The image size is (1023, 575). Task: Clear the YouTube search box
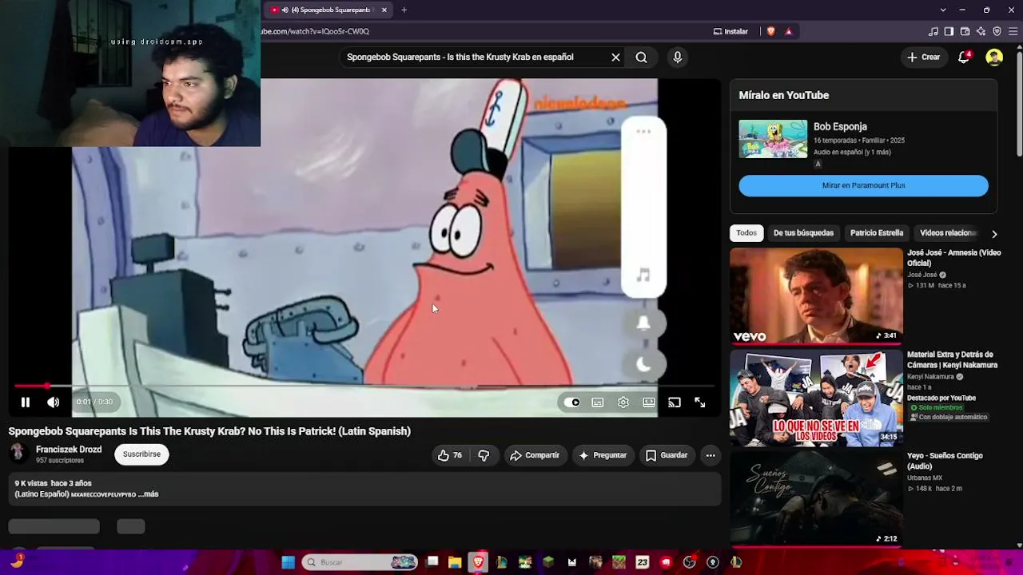pos(615,57)
